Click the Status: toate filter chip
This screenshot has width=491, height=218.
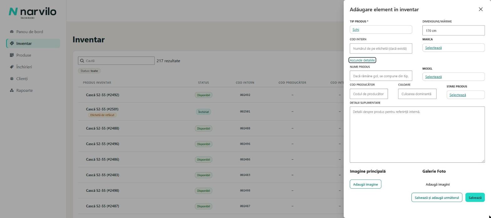coord(89,71)
